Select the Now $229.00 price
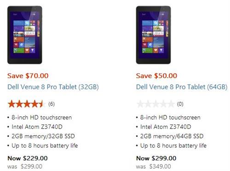The width and height of the screenshot is (230, 171). 28,158
